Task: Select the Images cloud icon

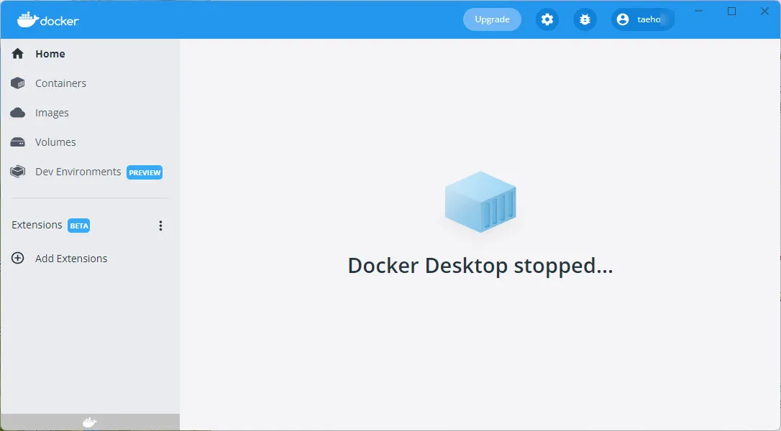Action: click(x=18, y=113)
